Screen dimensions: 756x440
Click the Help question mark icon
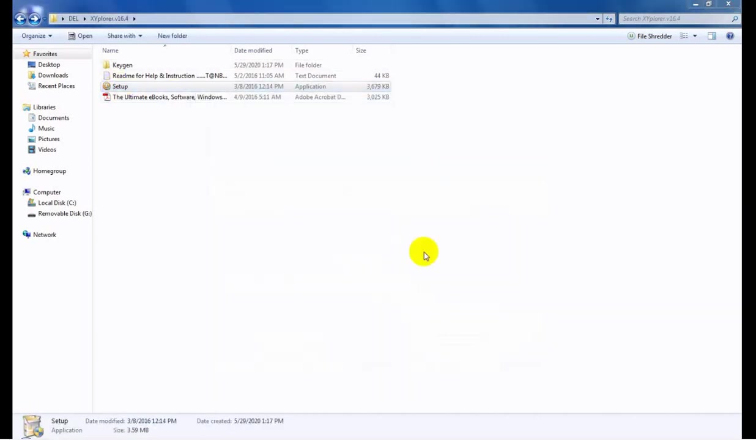730,36
